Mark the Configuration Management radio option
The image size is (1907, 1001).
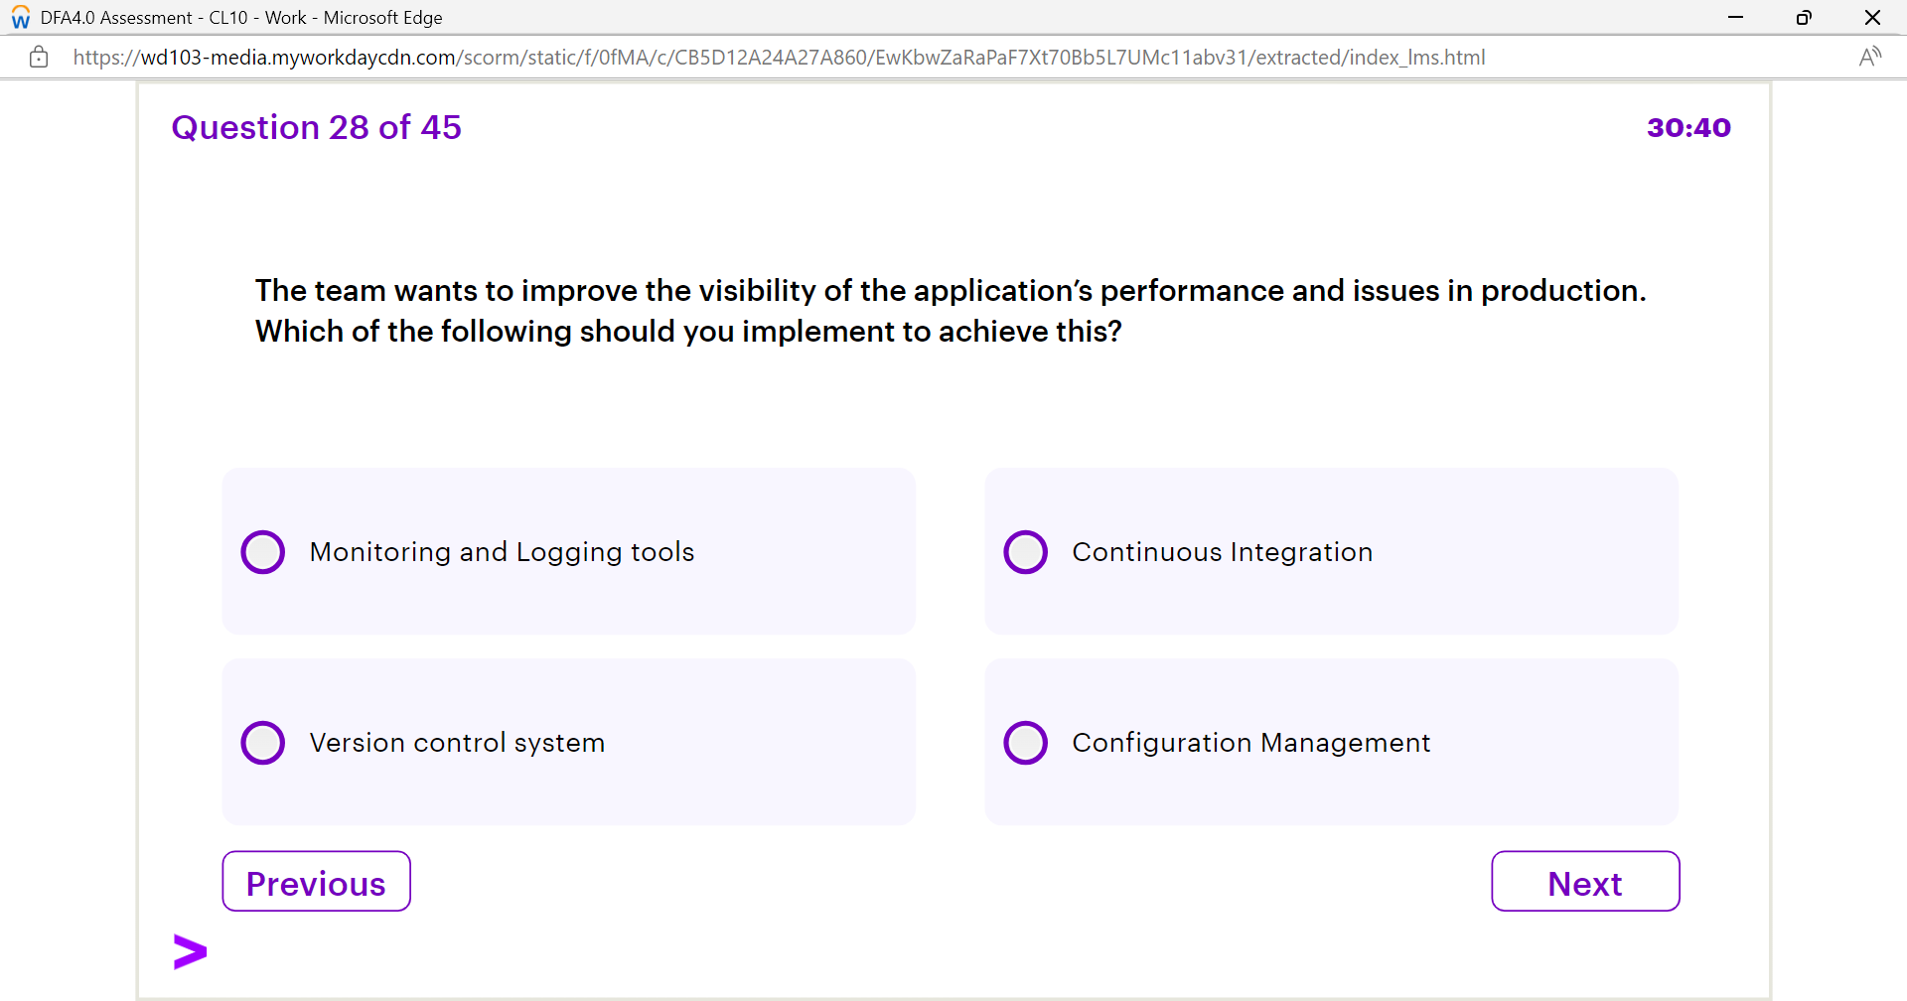pyautogui.click(x=1026, y=743)
